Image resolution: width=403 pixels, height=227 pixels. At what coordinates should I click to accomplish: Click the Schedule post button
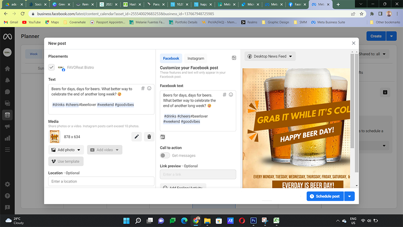[325, 196]
